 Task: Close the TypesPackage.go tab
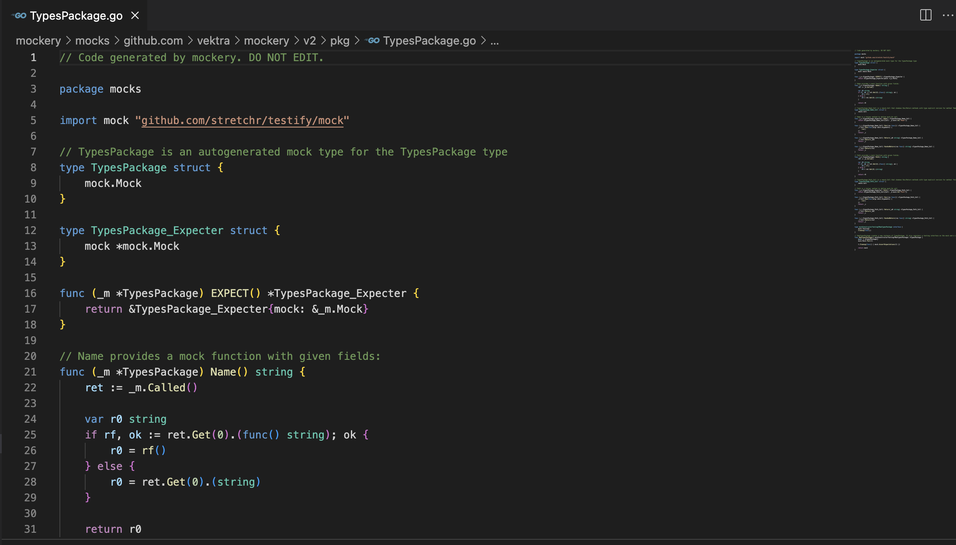coord(135,16)
